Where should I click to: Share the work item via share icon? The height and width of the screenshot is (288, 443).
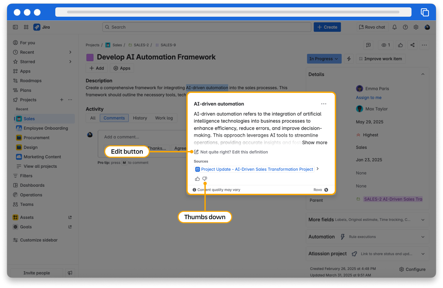413,45
